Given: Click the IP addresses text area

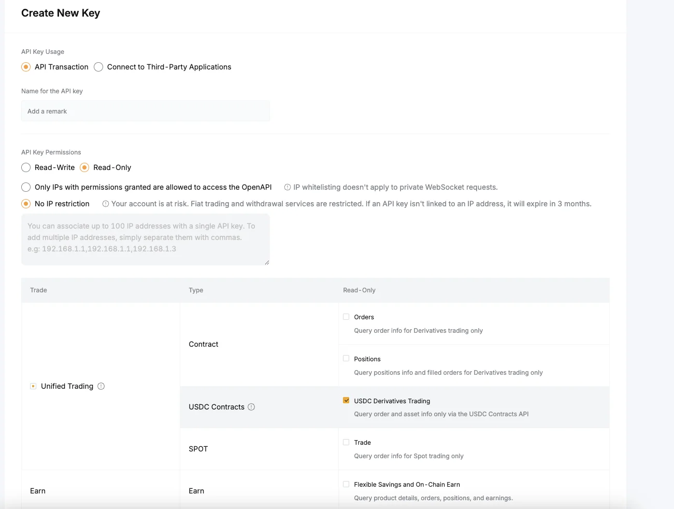Looking at the screenshot, I should [145, 239].
